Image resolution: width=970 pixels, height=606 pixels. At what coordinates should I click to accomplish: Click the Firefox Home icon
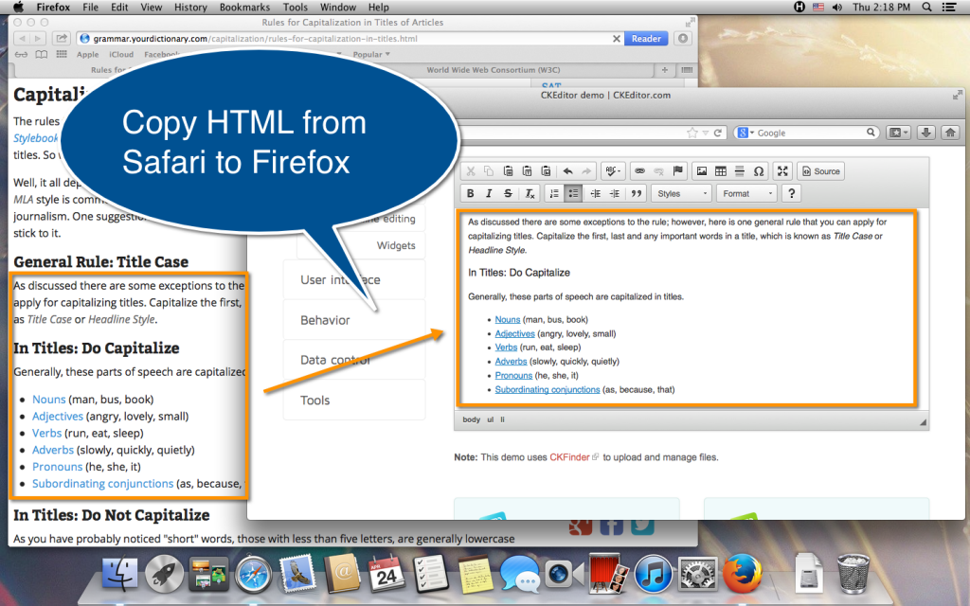tap(950, 133)
